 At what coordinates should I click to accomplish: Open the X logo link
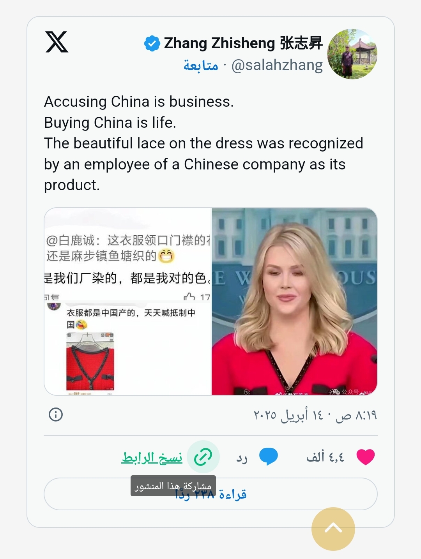tap(57, 42)
